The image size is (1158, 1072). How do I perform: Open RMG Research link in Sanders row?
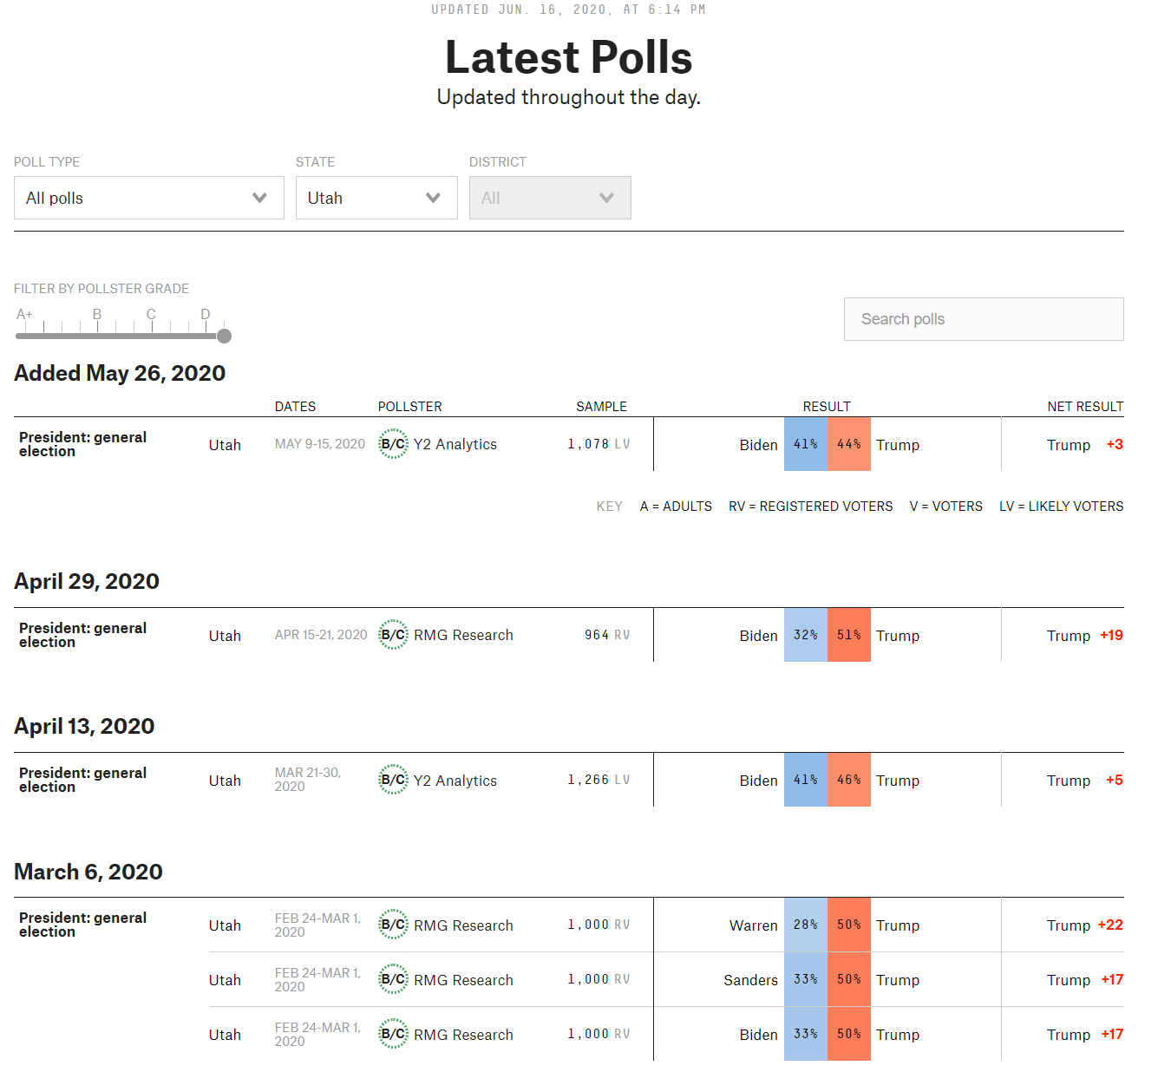[x=463, y=980]
